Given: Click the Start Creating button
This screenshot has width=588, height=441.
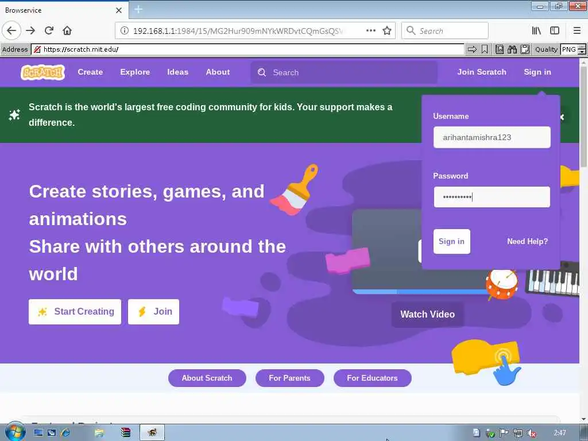Looking at the screenshot, I should [x=75, y=312].
